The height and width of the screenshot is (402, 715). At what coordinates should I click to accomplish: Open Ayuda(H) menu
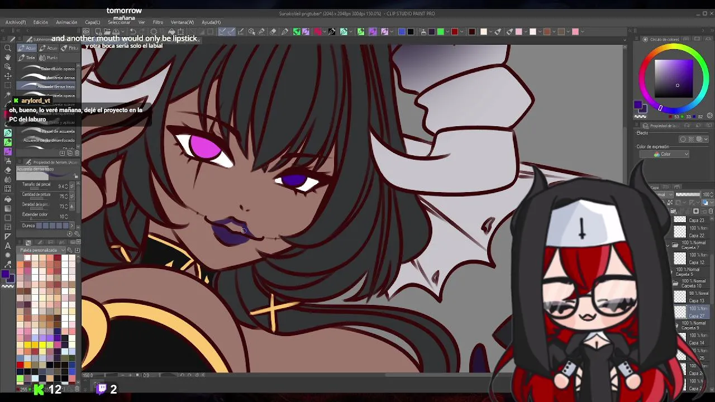(x=211, y=22)
